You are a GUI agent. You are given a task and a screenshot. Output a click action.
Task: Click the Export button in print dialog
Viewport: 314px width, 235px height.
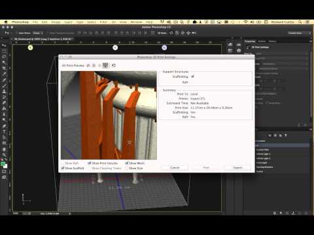tap(237, 168)
